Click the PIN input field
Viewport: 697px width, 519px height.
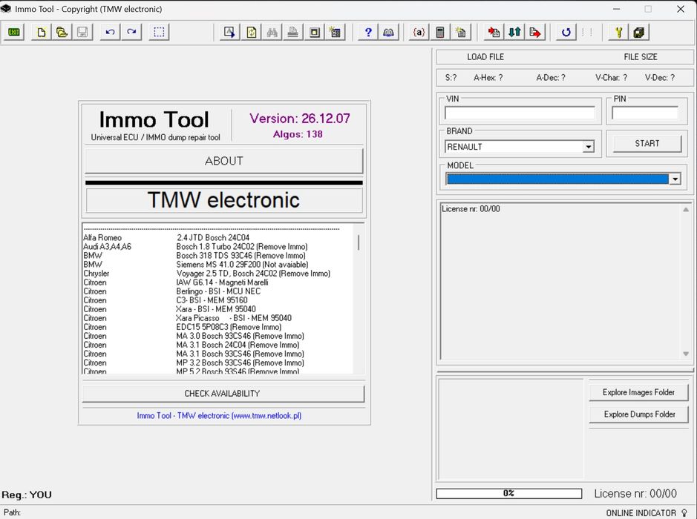click(645, 113)
